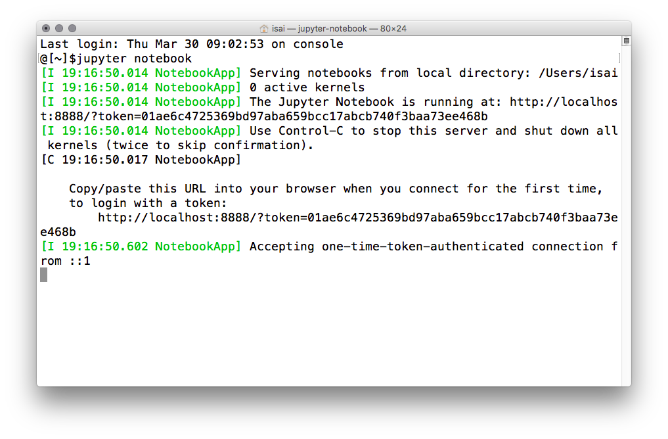The image size is (668, 439).
Task: Close the Terminal window
Action: pyautogui.click(x=46, y=28)
